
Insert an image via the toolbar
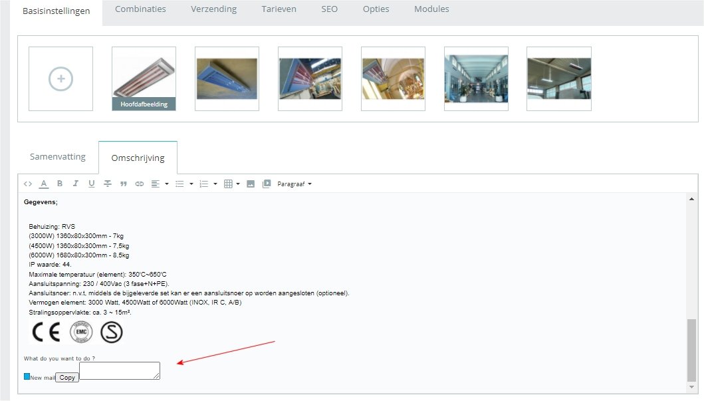click(251, 184)
